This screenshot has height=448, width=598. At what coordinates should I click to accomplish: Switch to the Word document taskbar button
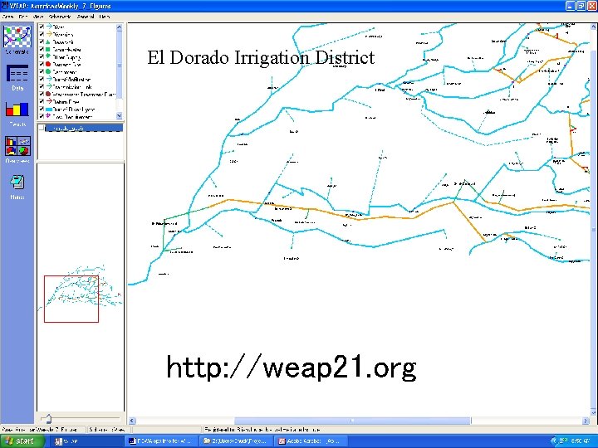(161, 441)
